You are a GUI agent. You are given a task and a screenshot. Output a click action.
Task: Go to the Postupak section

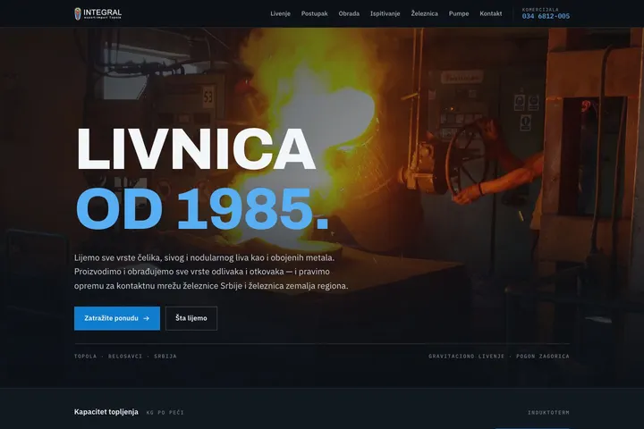tap(314, 13)
